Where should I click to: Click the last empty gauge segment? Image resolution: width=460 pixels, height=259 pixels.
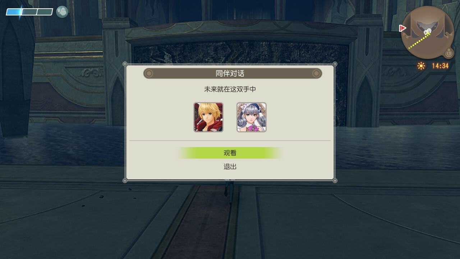pos(45,12)
